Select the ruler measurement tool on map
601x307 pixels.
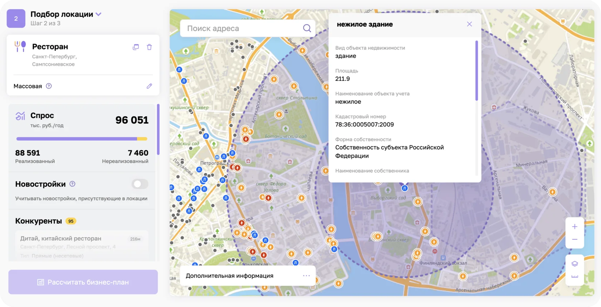coord(575,277)
